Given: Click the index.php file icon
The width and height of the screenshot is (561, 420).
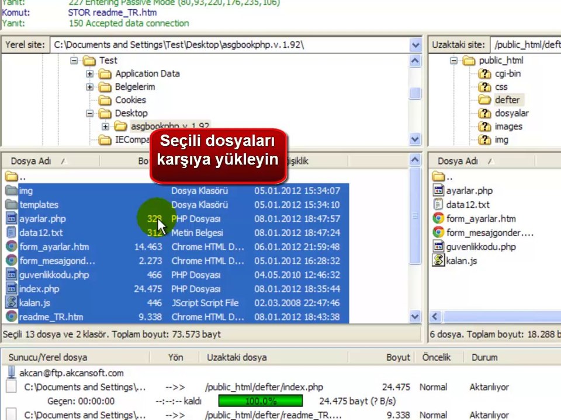Looking at the screenshot, I should 12,289.
